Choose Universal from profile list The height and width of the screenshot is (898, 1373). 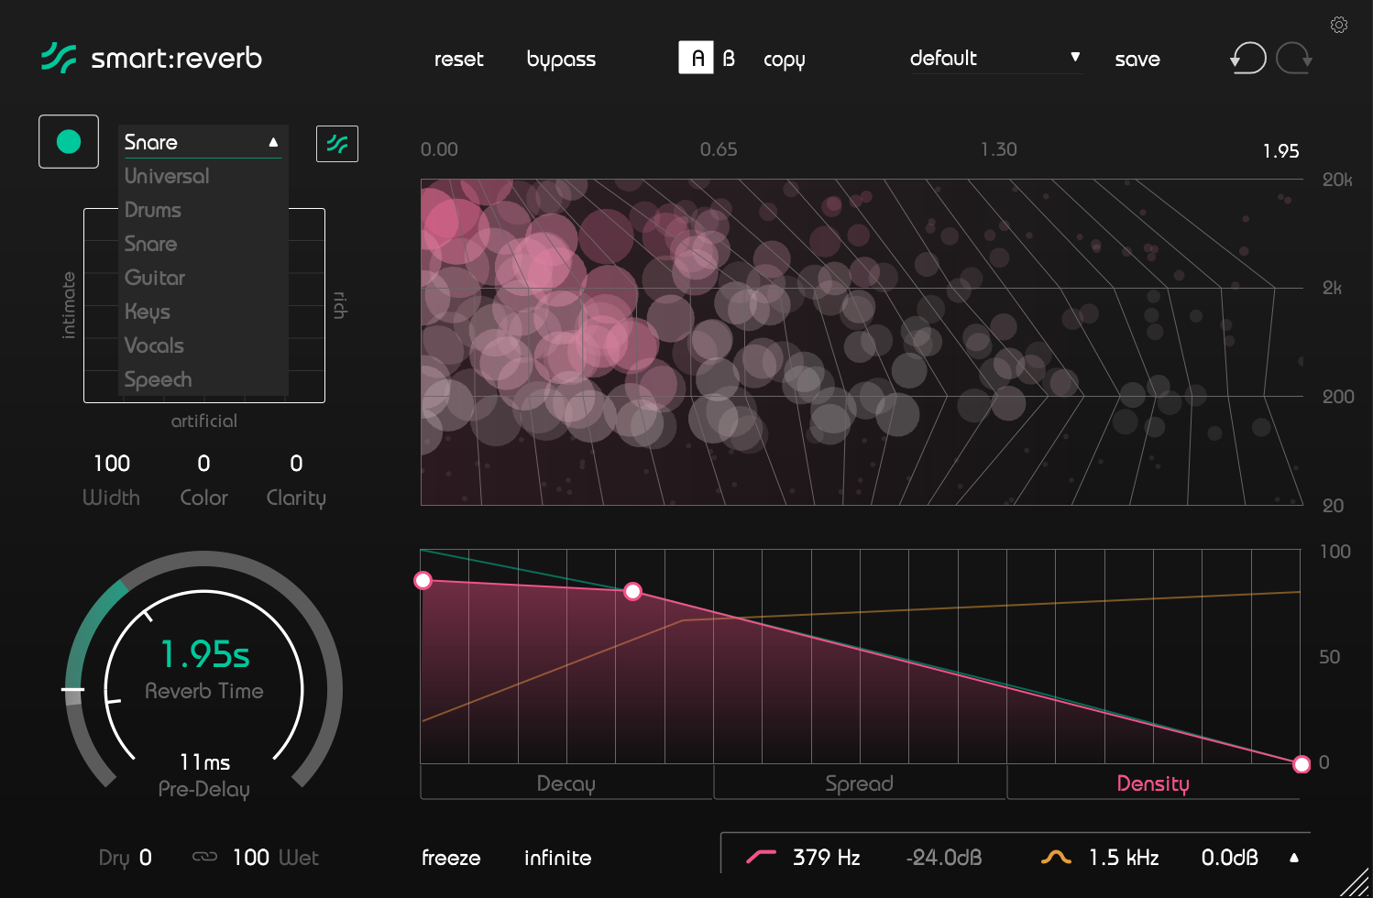(x=167, y=176)
